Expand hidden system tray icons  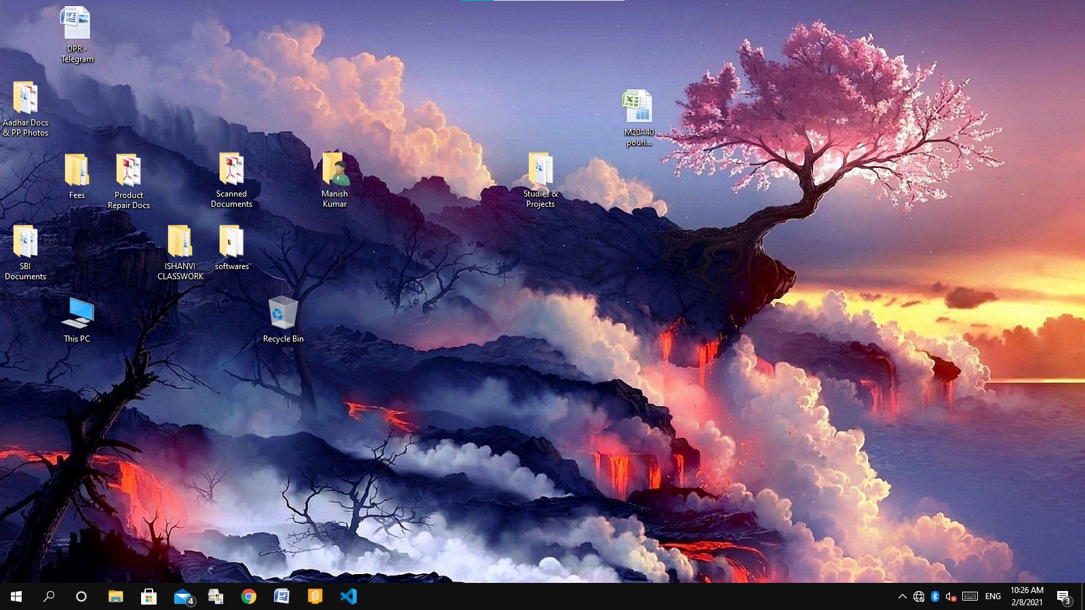pos(902,596)
